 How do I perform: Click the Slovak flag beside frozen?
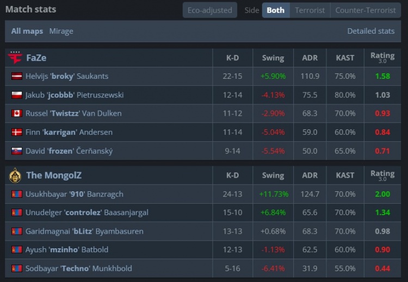point(16,151)
